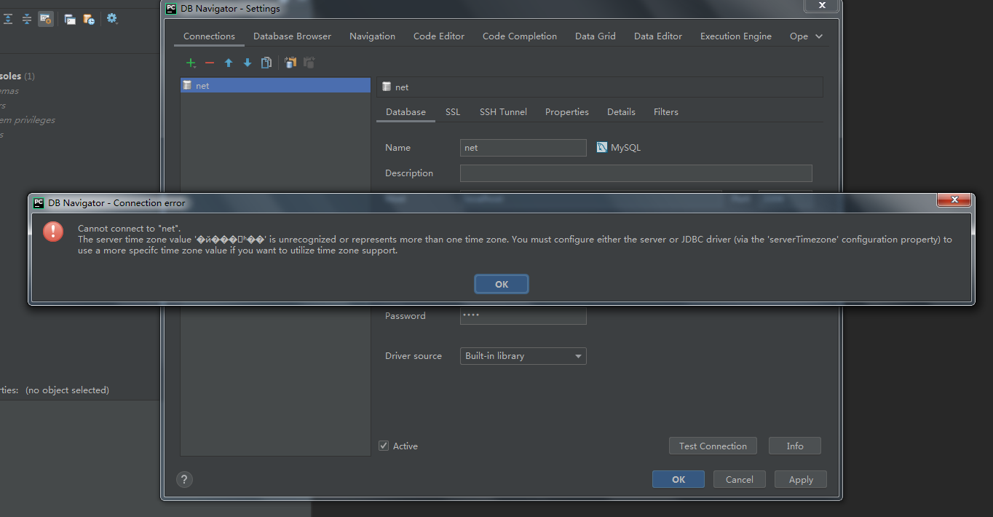Go to the Data Grid tab
Viewport: 993px width, 517px height.
pos(596,36)
